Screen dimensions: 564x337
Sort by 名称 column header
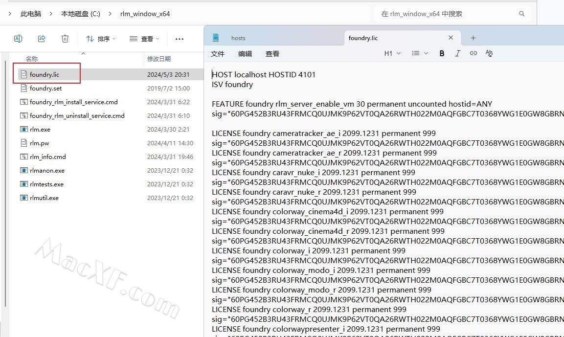32,59
